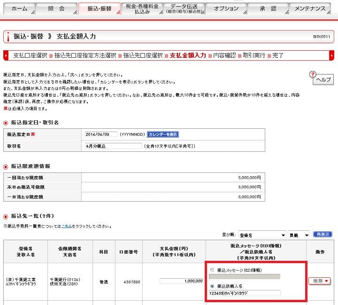Open the メンテナンス tab
The image size is (338, 305).
[x=311, y=9]
